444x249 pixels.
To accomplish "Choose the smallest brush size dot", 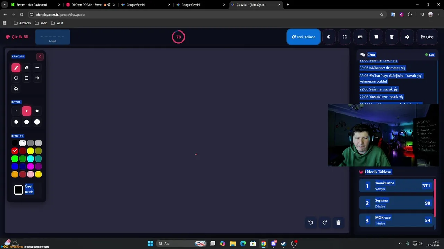I will [x=16, y=111].
